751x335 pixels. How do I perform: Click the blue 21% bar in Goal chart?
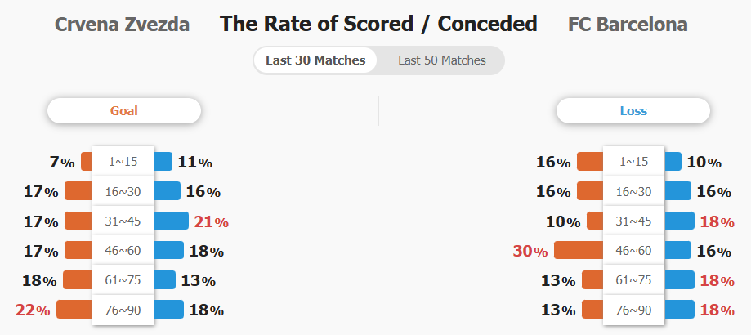[172, 221]
